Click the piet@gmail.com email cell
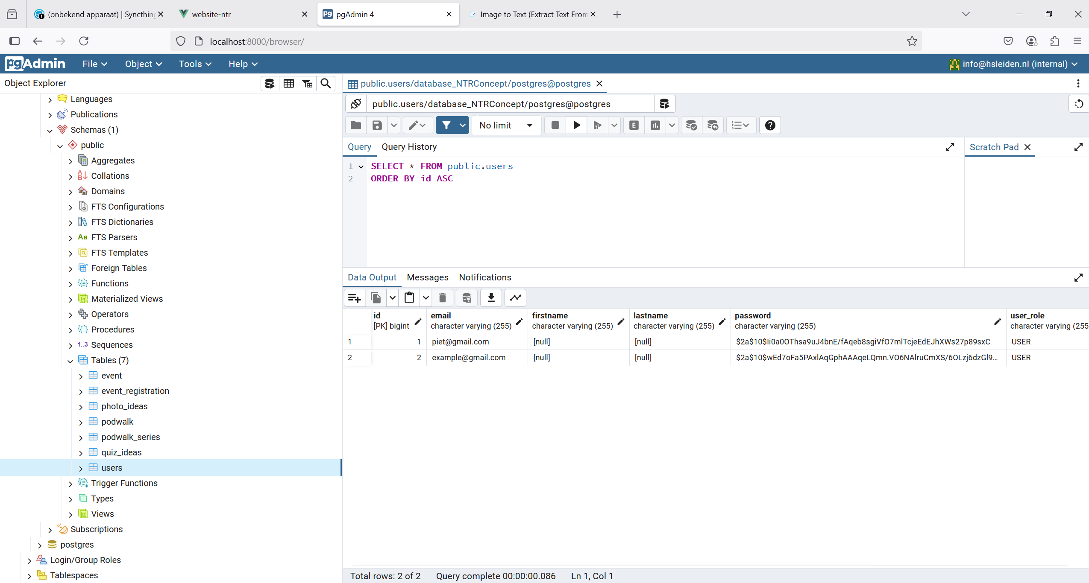 (460, 342)
